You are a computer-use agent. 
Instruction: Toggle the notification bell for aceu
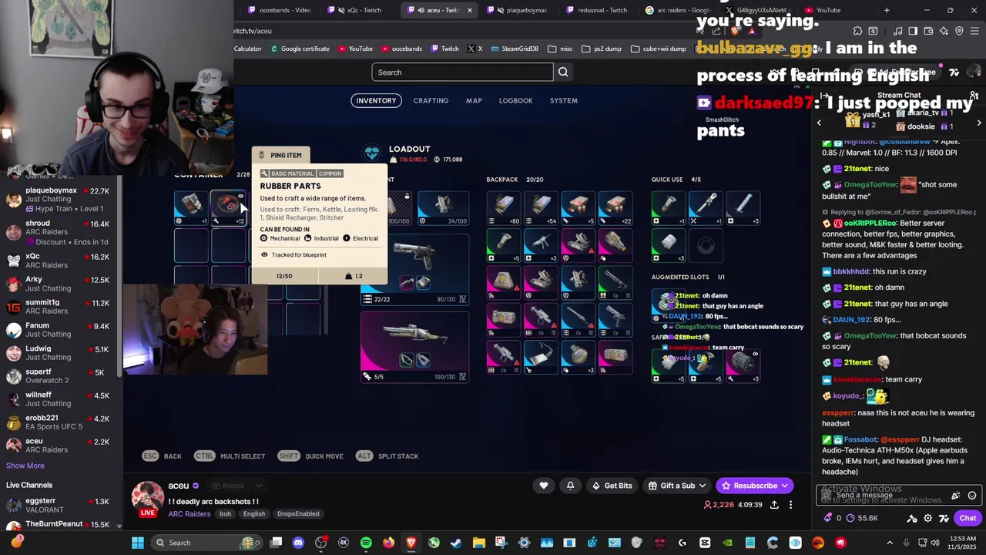click(x=570, y=486)
